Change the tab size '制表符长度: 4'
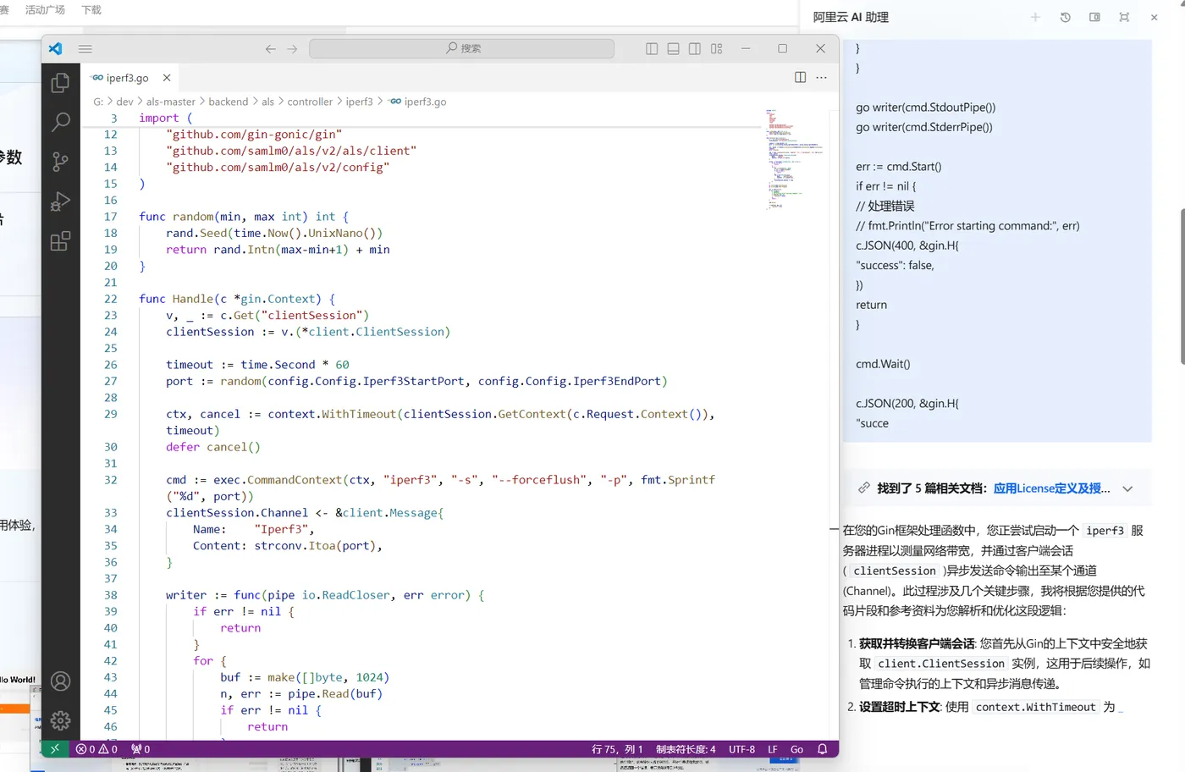The width and height of the screenshot is (1185, 772). [686, 749]
